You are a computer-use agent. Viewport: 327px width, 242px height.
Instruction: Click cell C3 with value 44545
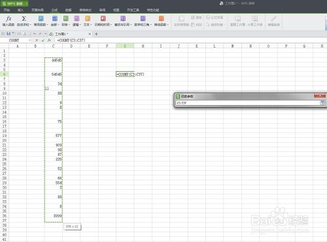(x=54, y=60)
